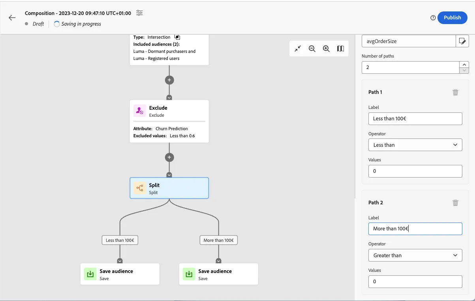Click the Path 1 Label field
Viewport: 475px width, 301px height.
point(415,118)
